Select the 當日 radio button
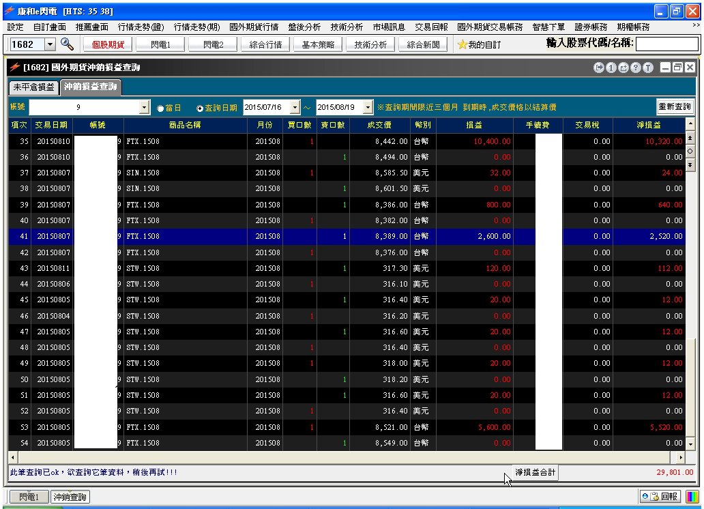 [x=160, y=108]
